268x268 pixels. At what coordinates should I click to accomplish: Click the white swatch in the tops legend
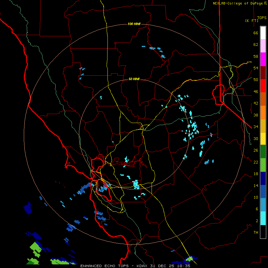pyautogui.click(x=263, y=33)
